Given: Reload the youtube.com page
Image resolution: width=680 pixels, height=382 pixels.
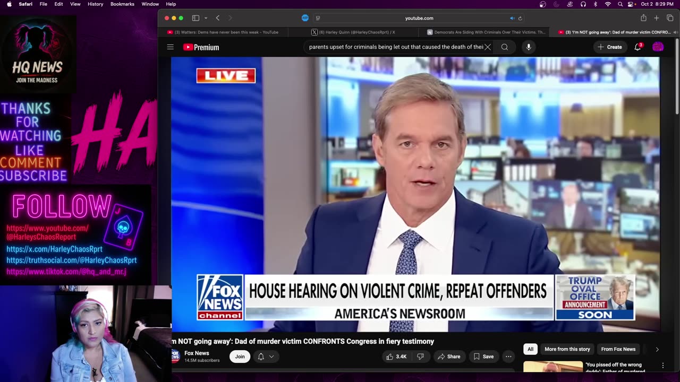Looking at the screenshot, I should click(x=520, y=18).
